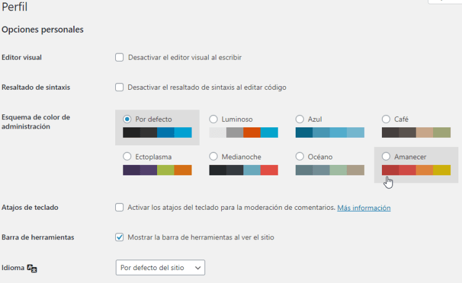Open the Más información link
The height and width of the screenshot is (283, 462).
tap(363, 208)
